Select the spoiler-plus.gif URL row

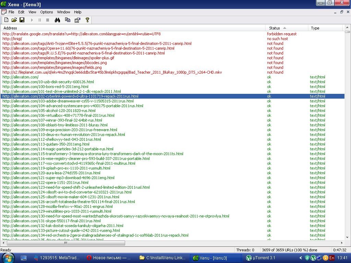(x=172, y=58)
